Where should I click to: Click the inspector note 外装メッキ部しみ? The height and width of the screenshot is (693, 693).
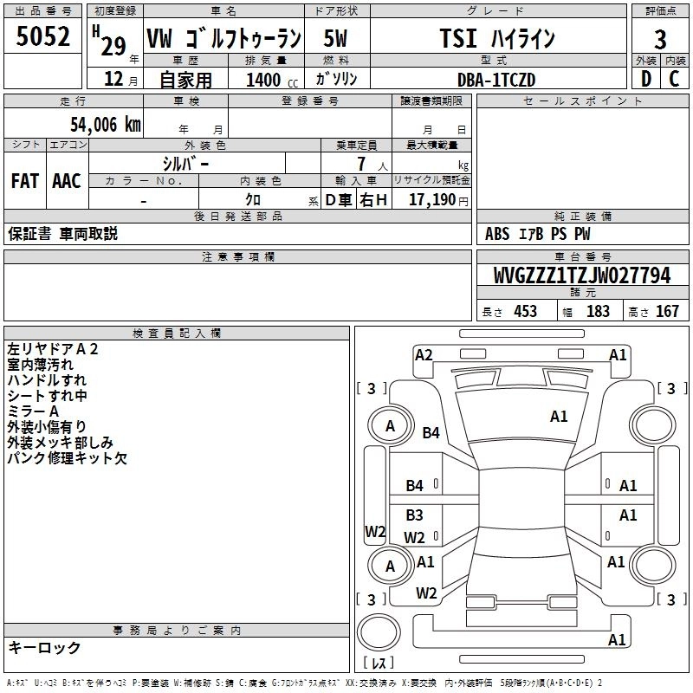click(x=60, y=443)
